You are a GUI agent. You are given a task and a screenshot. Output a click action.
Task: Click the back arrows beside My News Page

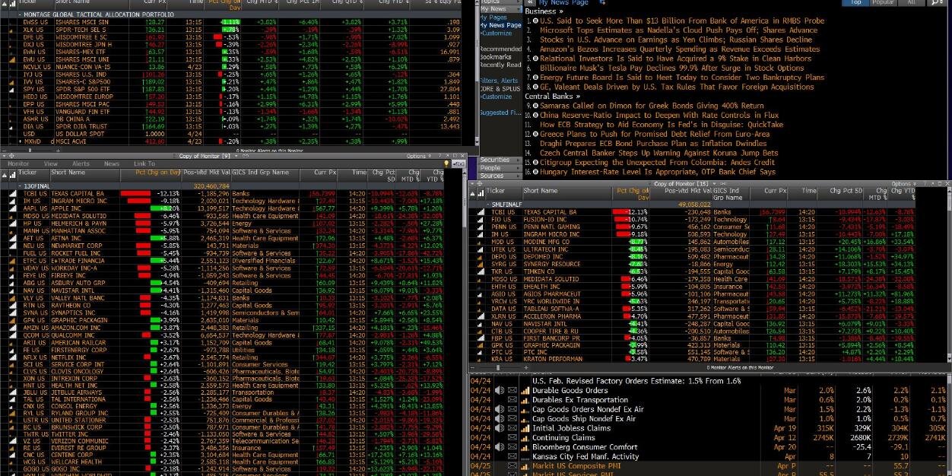click(530, 2)
